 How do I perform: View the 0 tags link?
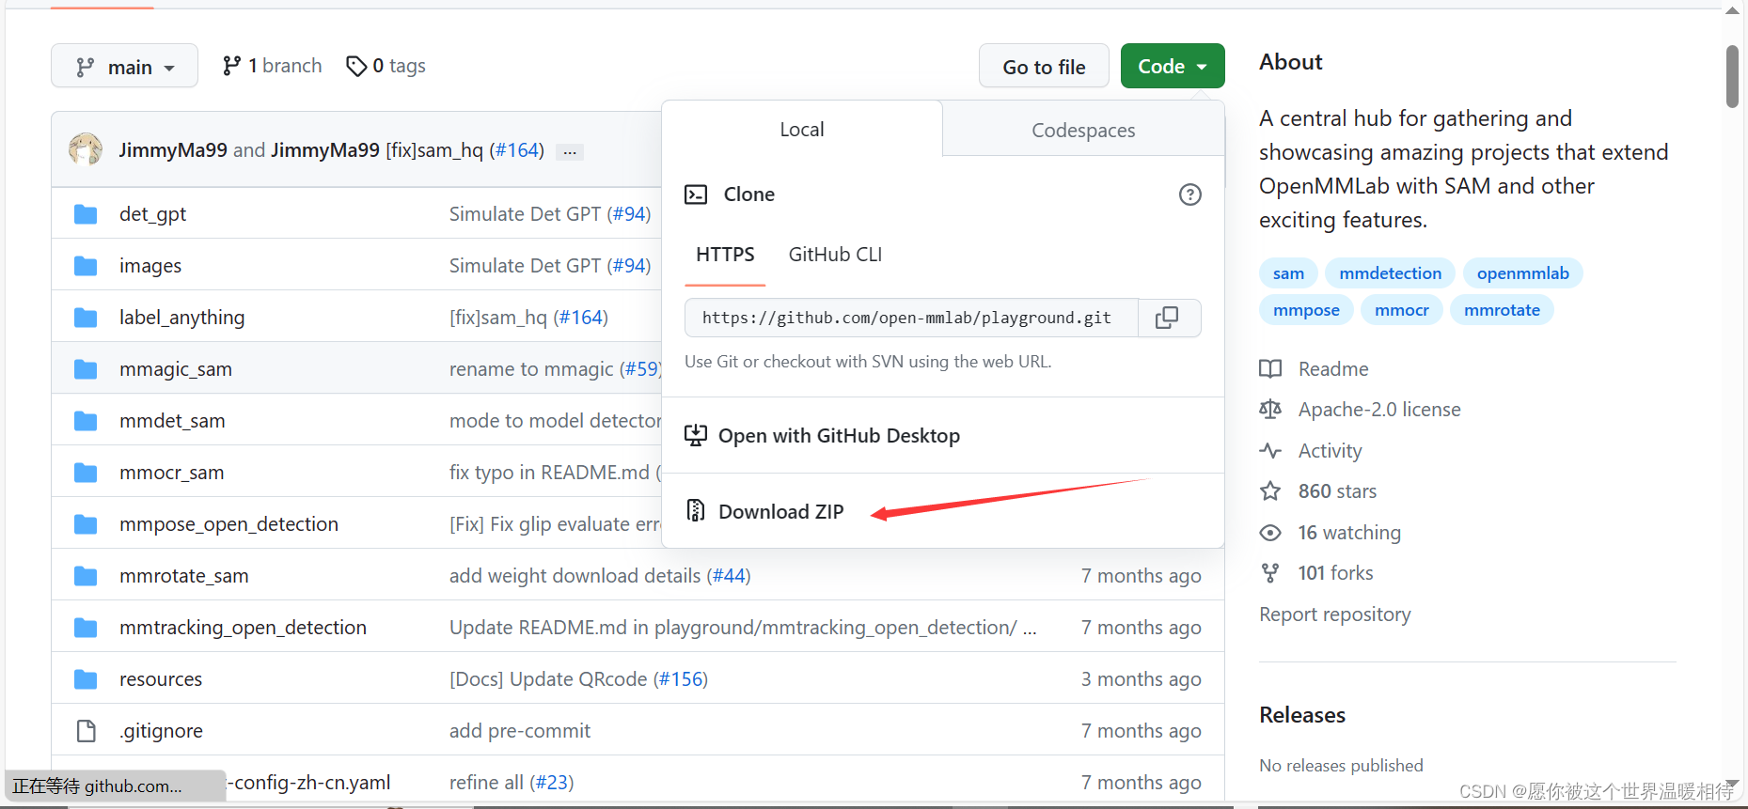pos(386,66)
